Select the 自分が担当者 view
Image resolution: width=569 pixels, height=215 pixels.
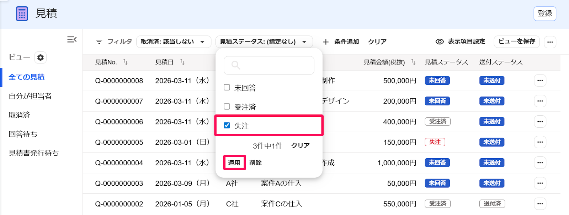(x=30, y=96)
